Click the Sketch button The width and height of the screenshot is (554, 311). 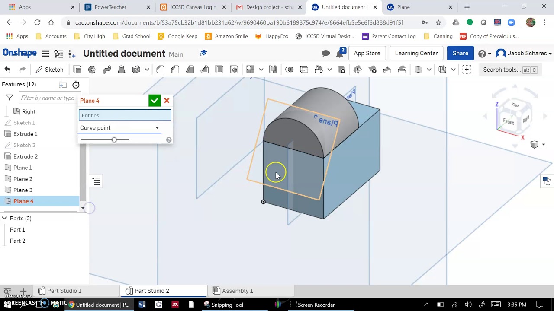[x=50, y=70]
